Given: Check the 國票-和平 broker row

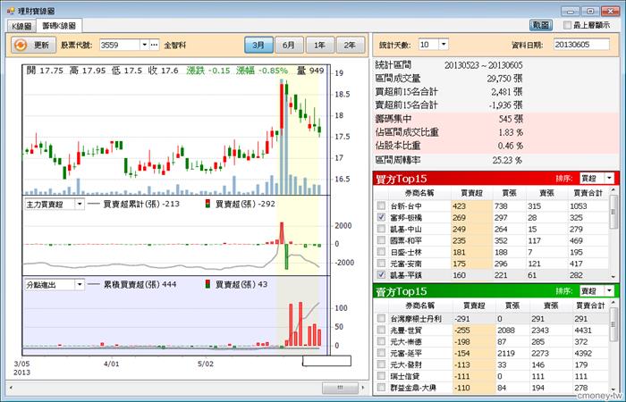Looking at the screenshot, I should 381,240.
